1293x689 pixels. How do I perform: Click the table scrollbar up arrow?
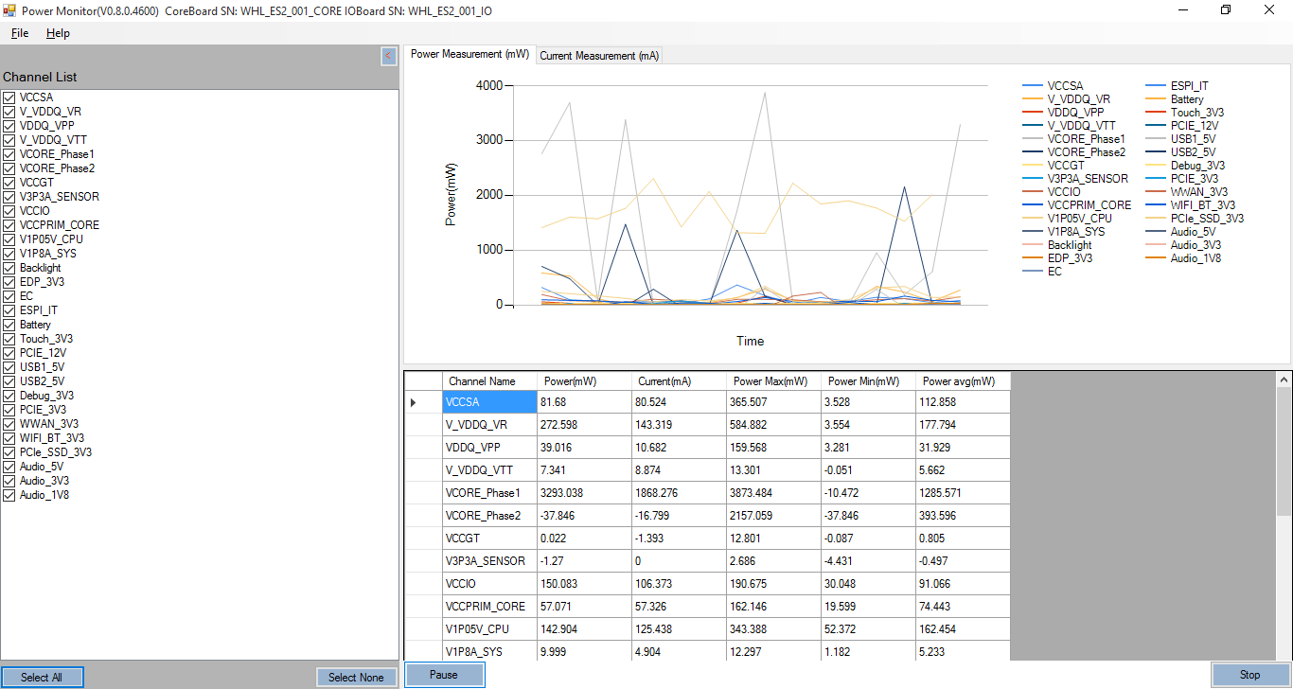pyautogui.click(x=1284, y=380)
